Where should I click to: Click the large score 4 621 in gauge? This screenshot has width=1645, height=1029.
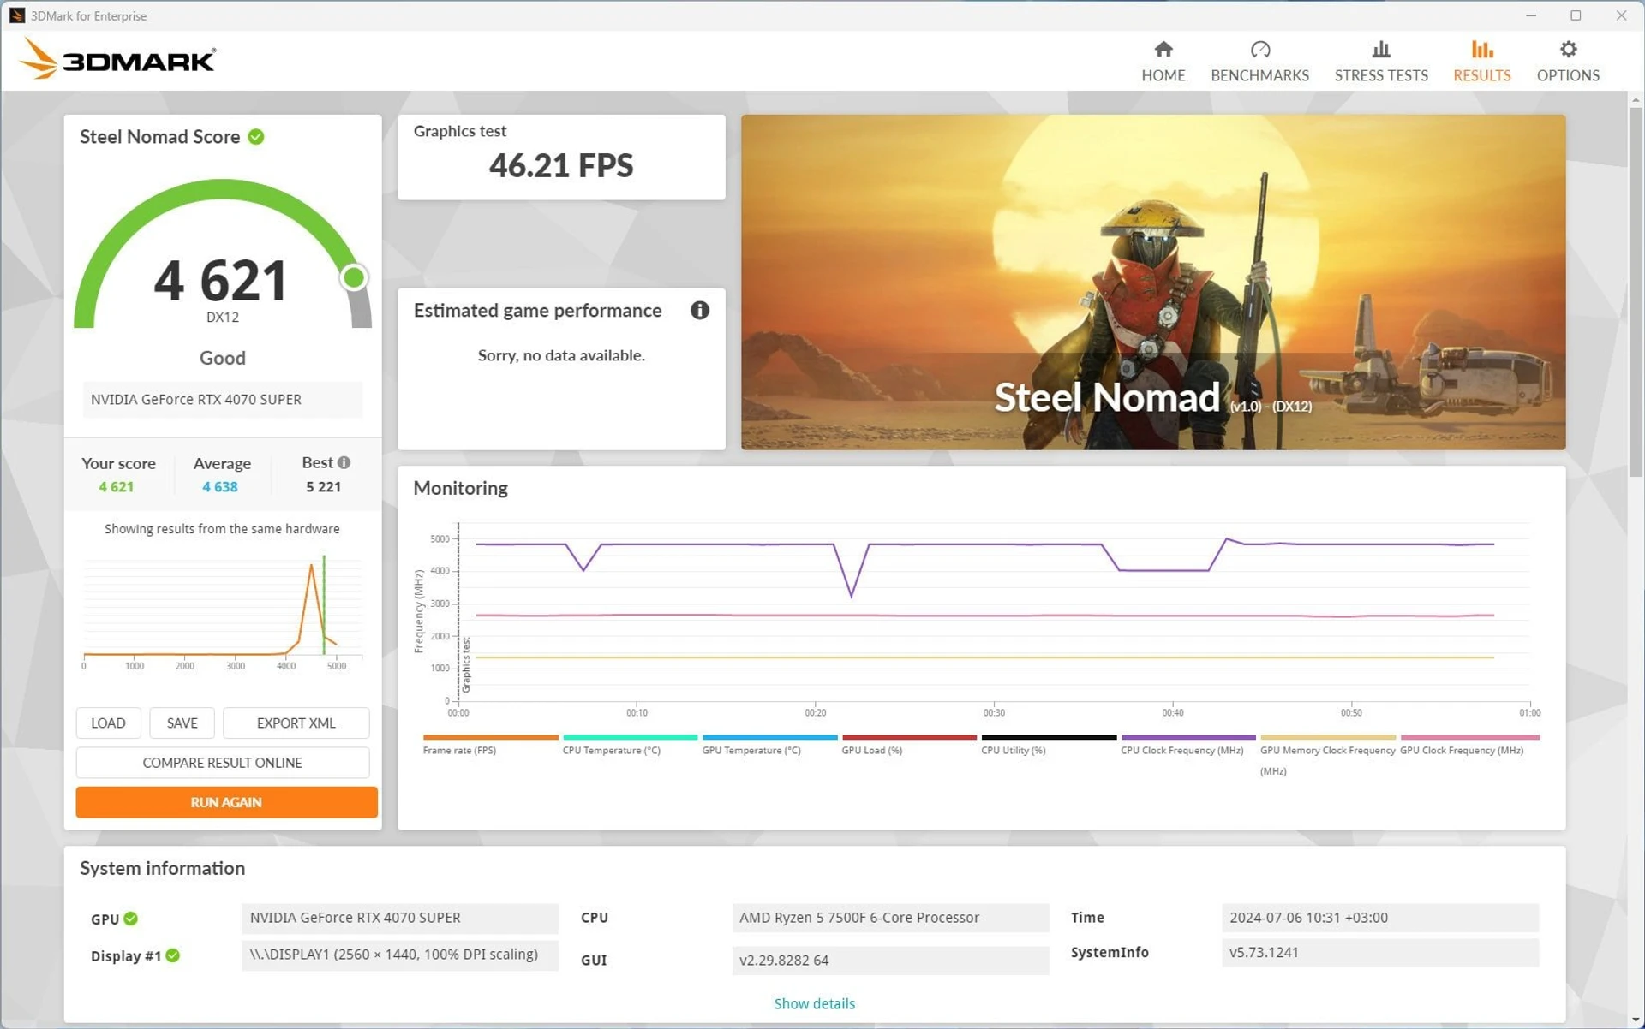(x=221, y=281)
